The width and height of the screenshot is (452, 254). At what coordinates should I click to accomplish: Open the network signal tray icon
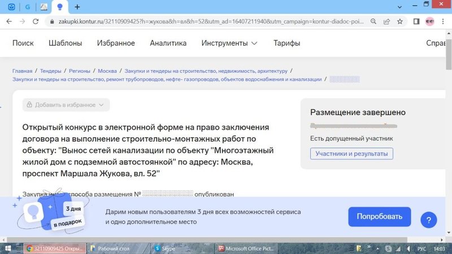point(398,248)
